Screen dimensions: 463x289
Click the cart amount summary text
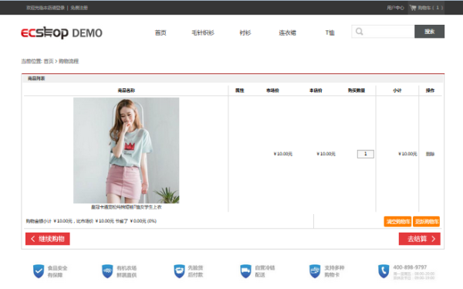click(x=91, y=221)
